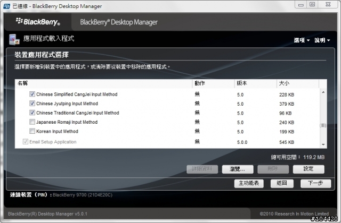This screenshot has width=341, height=223.
Task: Minimize the Desktop Manager window
Action: 301,5
